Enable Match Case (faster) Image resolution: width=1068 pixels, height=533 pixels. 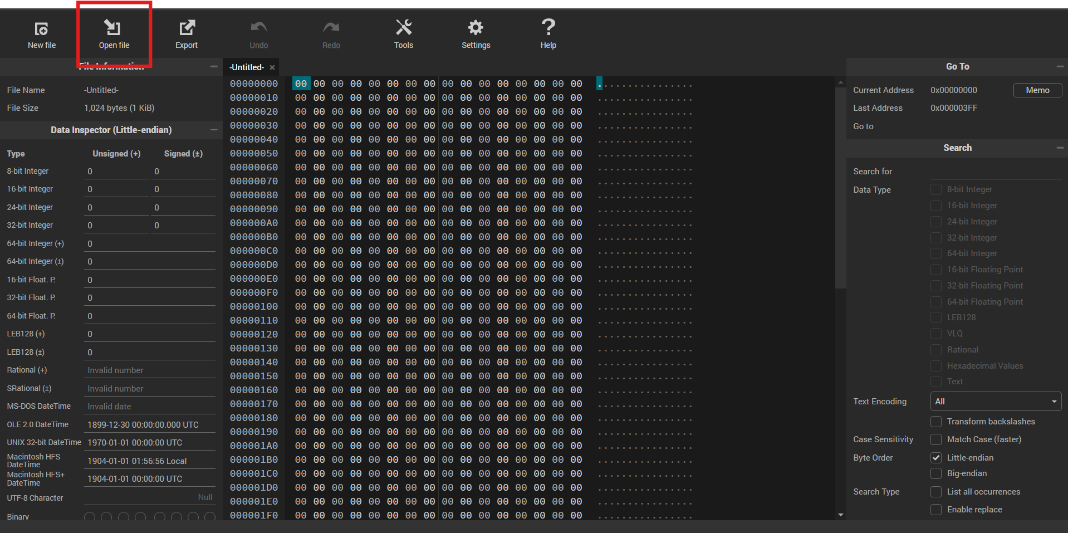(x=936, y=439)
